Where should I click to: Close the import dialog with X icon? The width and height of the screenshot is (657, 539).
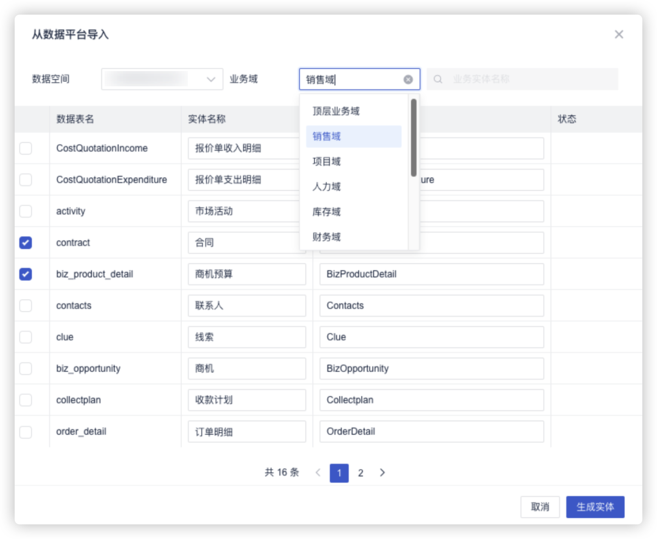point(619,35)
